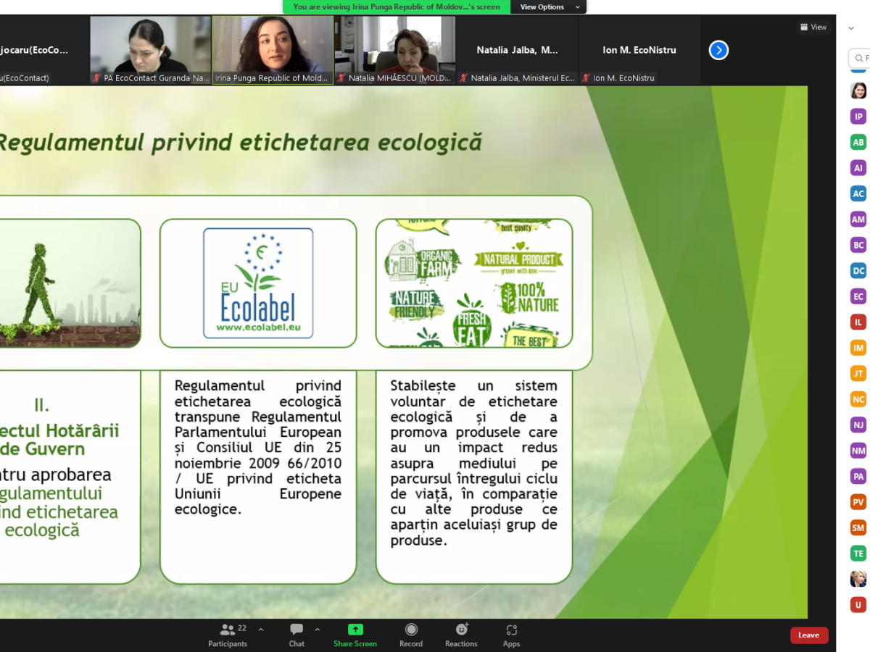Collapse the participants panel chevron
This screenshot has height=652, width=870.
[851, 28]
